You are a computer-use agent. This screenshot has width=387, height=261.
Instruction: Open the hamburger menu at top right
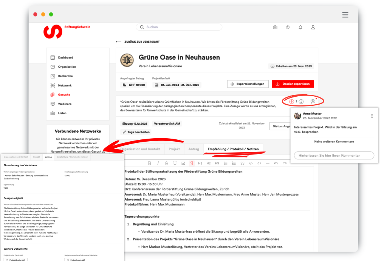point(345,15)
